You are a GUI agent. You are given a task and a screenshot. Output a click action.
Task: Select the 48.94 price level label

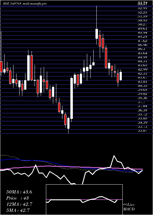tap(143, 33)
